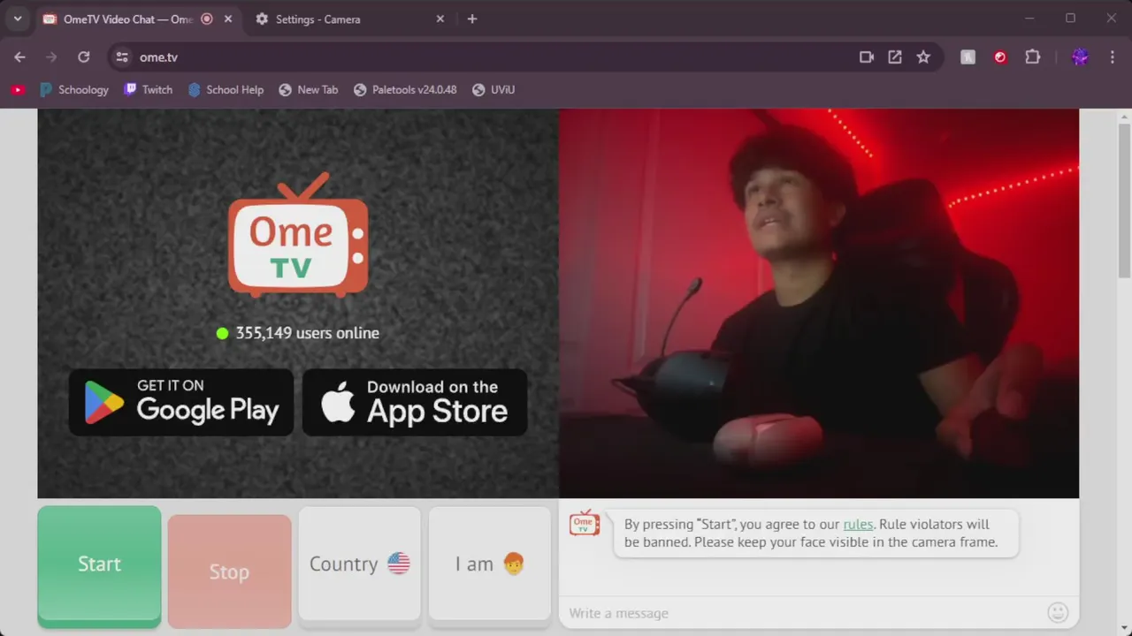The image size is (1132, 636).
Task: Click the red Stop button
Action: click(229, 572)
